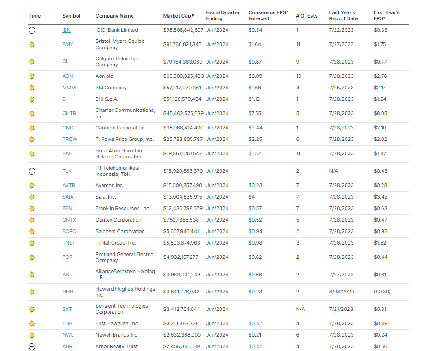Click the Symbol column header
The width and height of the screenshot is (425, 351).
point(71,16)
